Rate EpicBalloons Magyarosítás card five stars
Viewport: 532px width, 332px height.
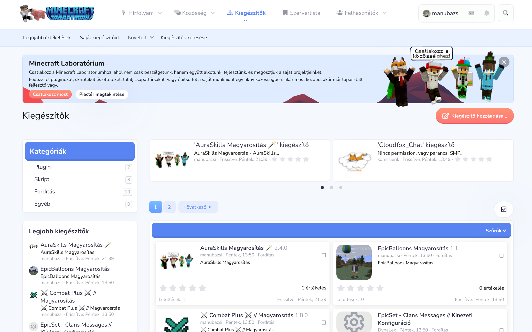pos(380,288)
